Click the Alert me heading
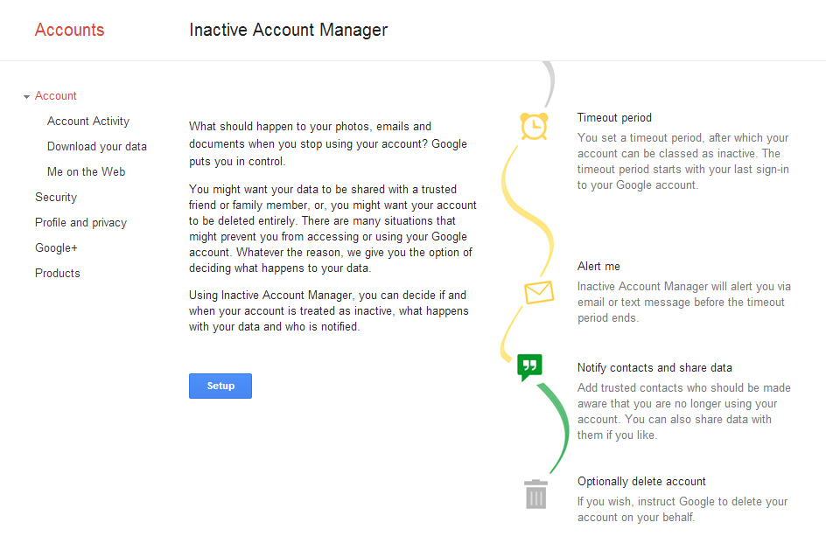The width and height of the screenshot is (826, 550). tap(598, 267)
